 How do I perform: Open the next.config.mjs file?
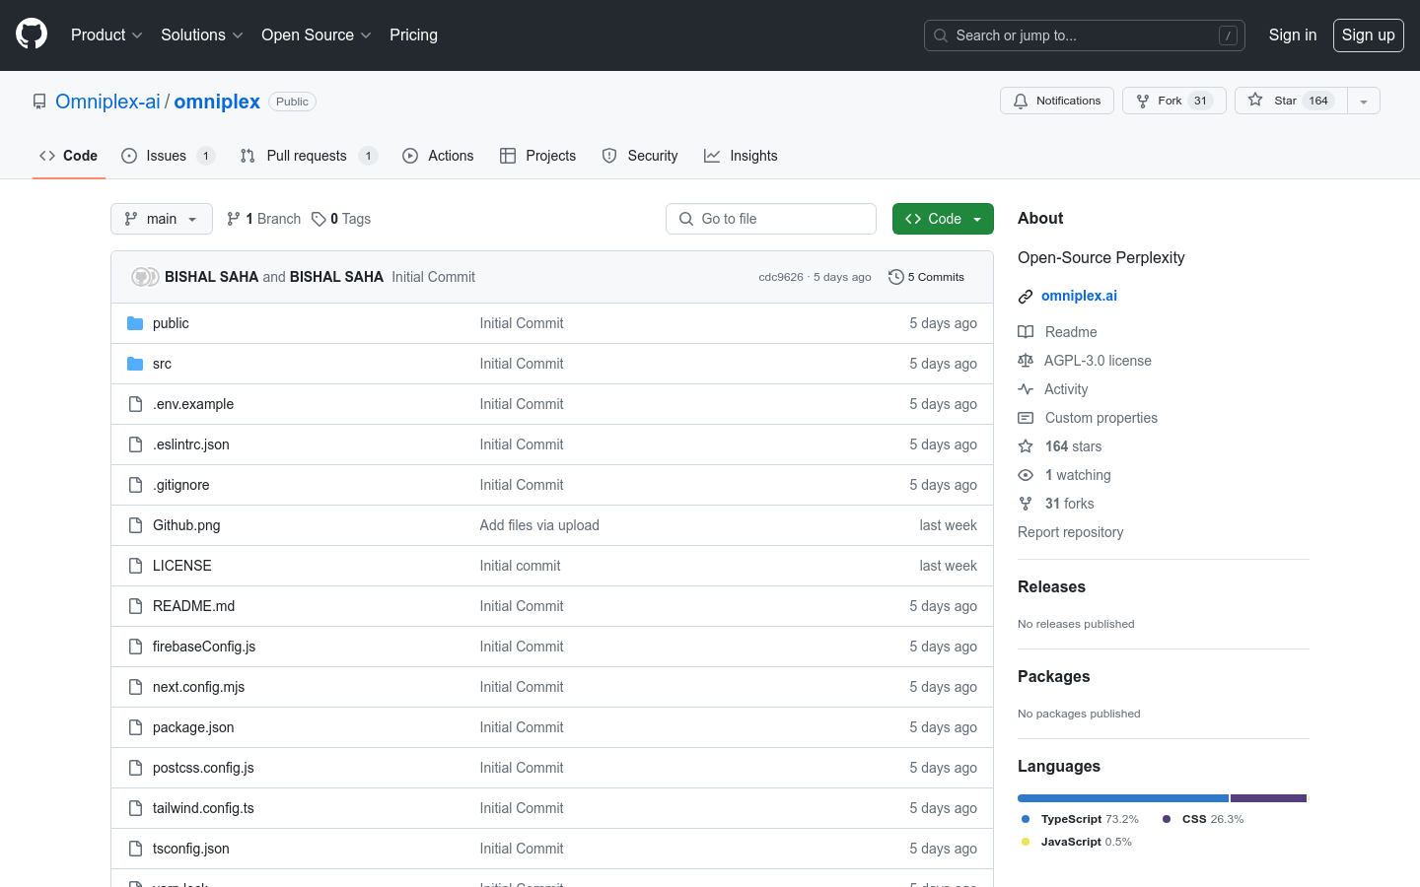pos(198,687)
